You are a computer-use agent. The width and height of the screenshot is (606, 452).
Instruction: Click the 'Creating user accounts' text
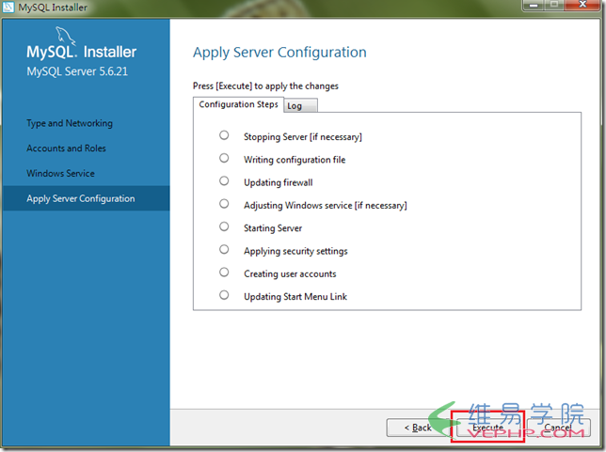(x=290, y=274)
